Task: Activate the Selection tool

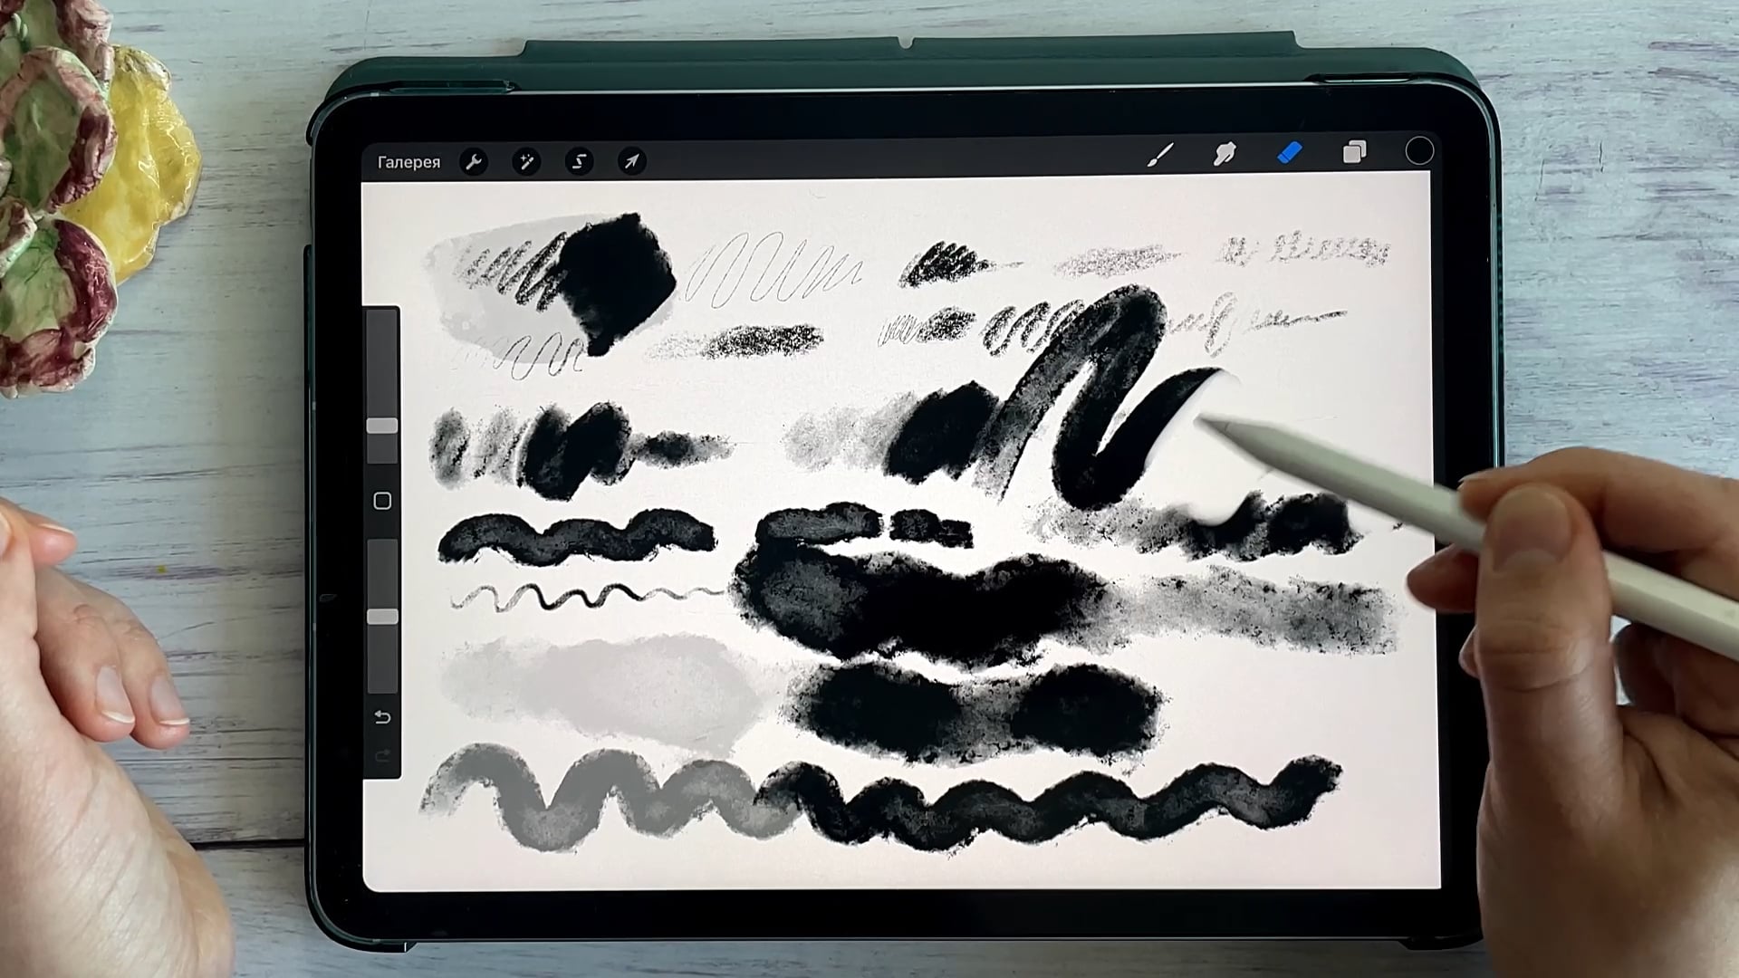Action: pos(579,161)
